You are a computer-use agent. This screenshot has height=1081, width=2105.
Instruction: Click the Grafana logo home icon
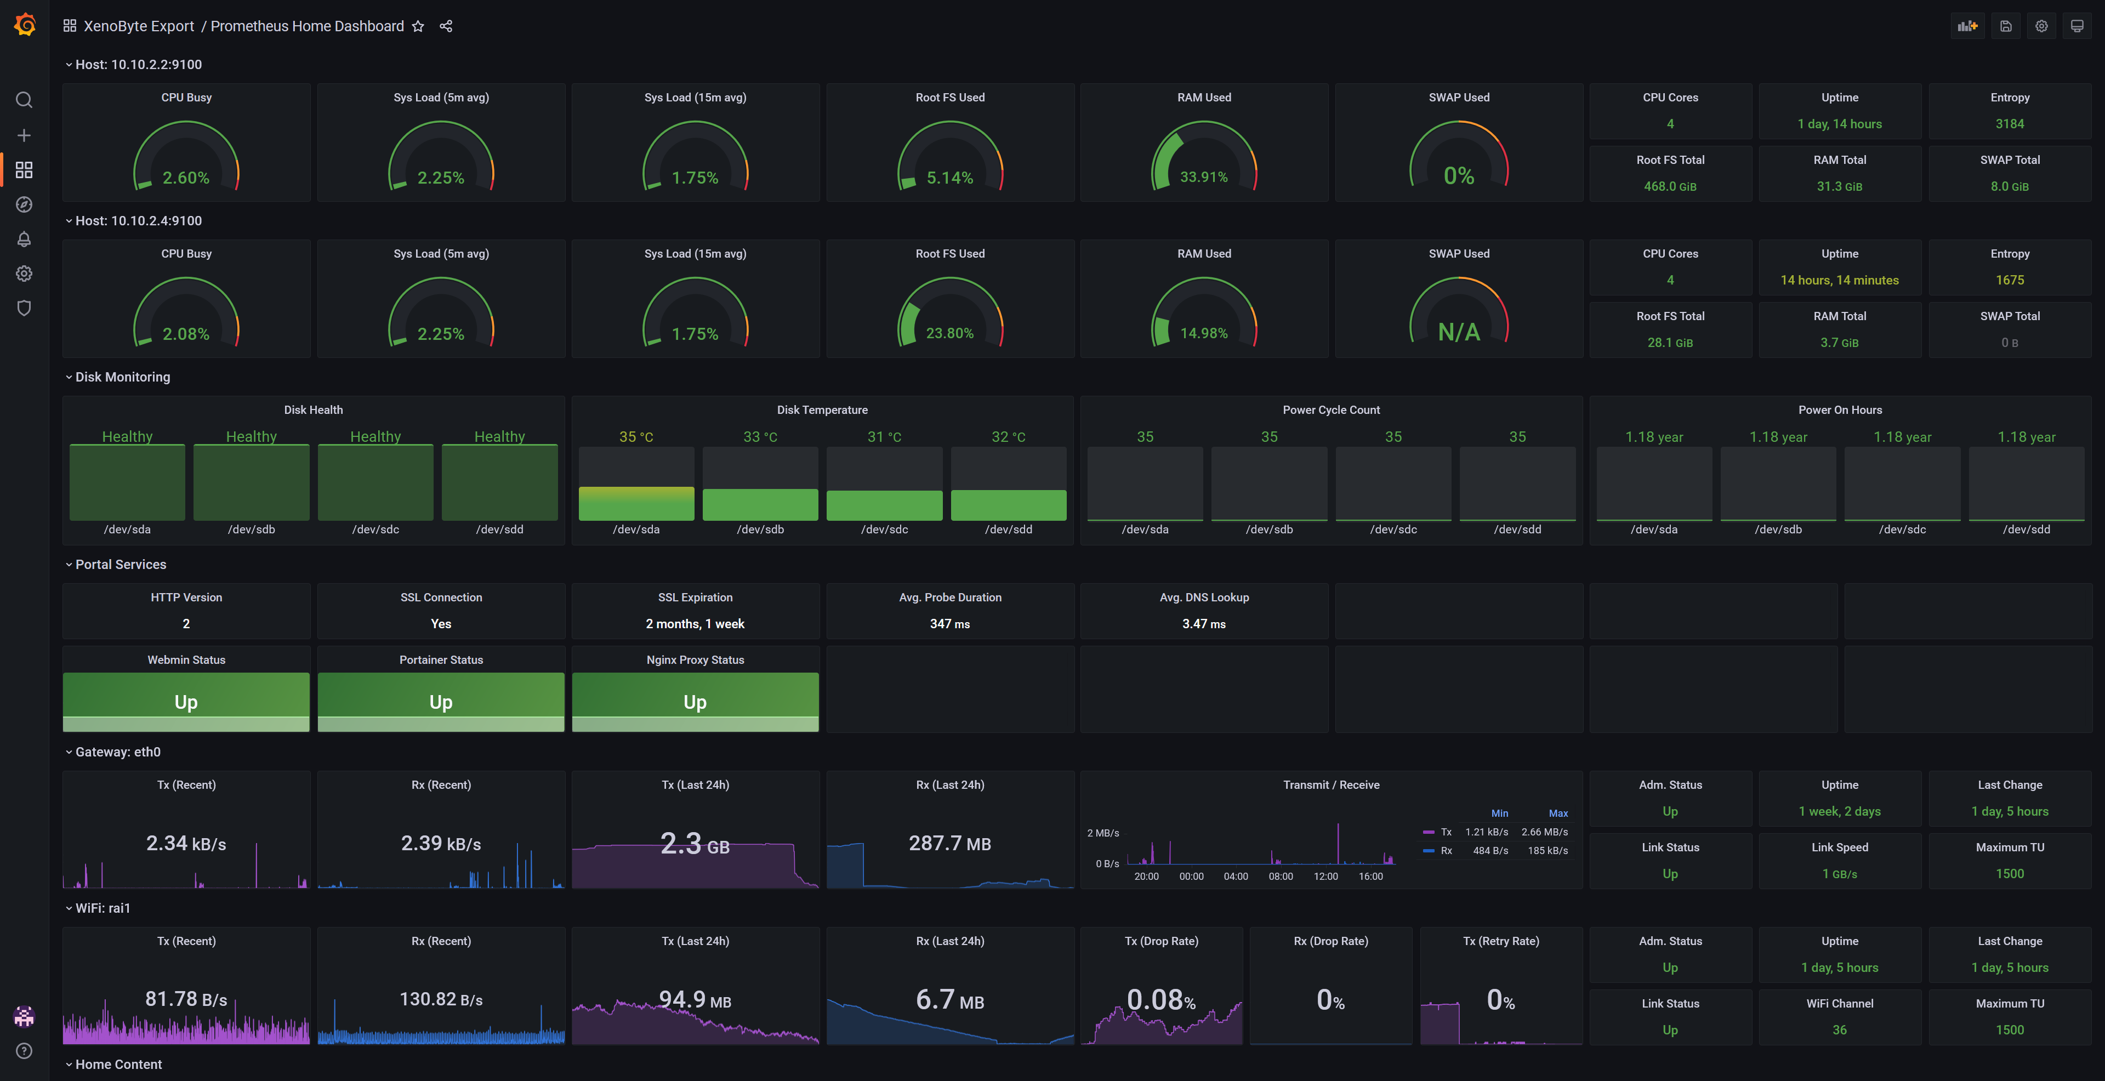coord(25,25)
